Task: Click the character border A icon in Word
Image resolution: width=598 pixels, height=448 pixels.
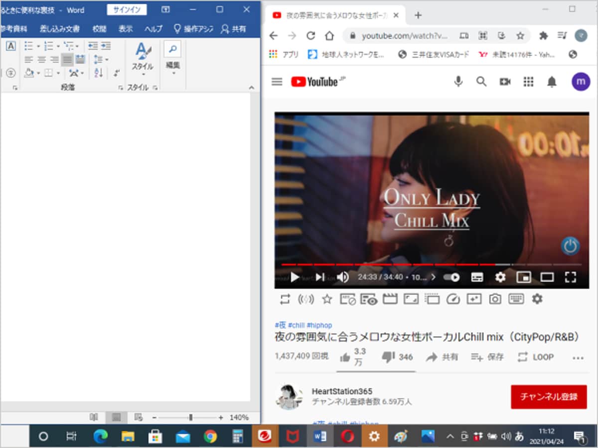Action: [10, 46]
